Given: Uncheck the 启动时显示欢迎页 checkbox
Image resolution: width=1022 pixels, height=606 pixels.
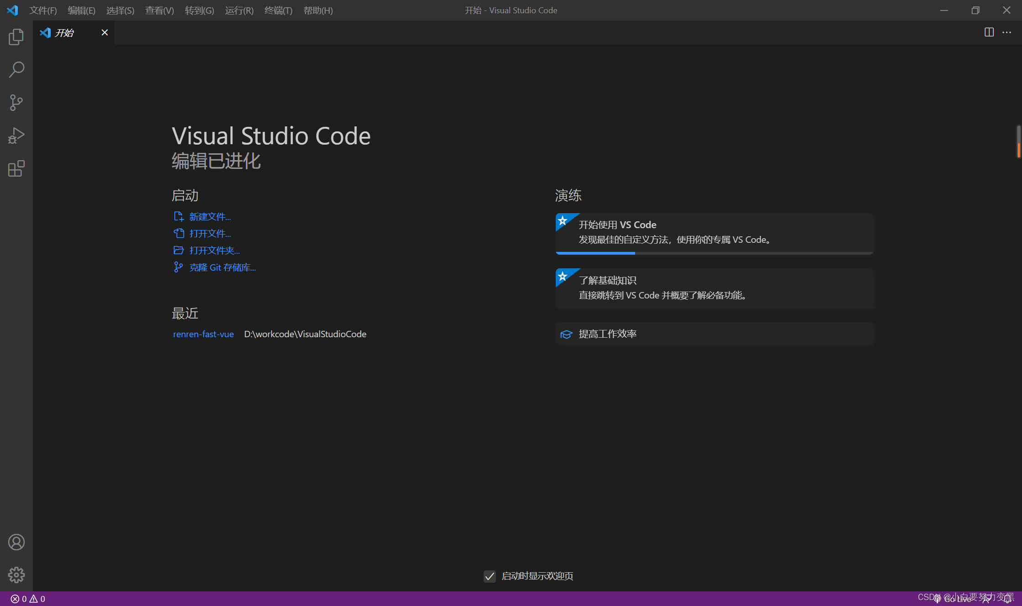Looking at the screenshot, I should [490, 576].
